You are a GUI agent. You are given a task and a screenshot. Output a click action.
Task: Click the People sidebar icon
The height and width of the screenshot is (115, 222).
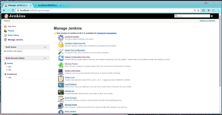[5, 31]
